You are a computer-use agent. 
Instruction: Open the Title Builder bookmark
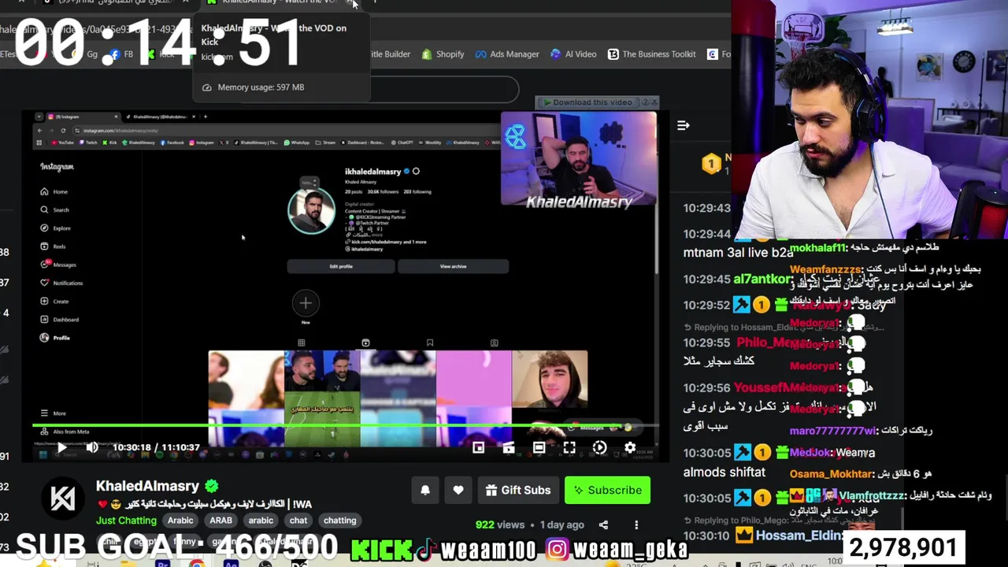pyautogui.click(x=389, y=54)
